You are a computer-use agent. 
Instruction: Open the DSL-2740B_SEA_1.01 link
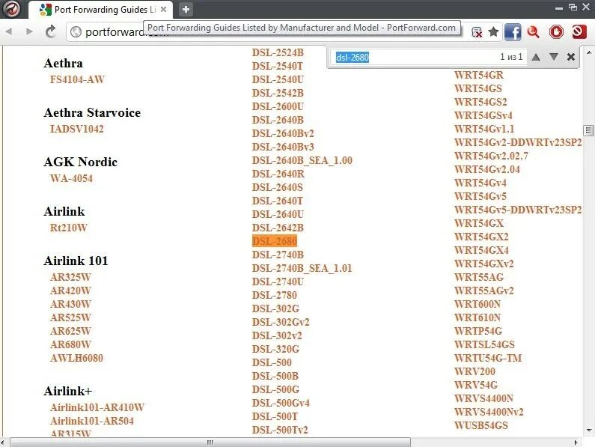click(x=302, y=268)
